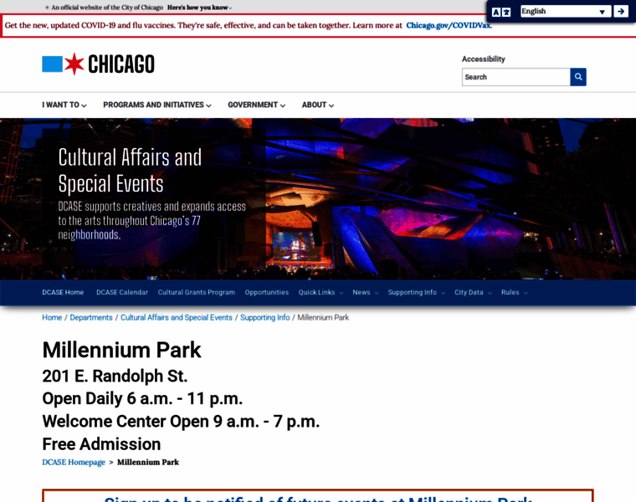This screenshot has height=502, width=636.
Task: Open the News submenu
Action: point(365,292)
